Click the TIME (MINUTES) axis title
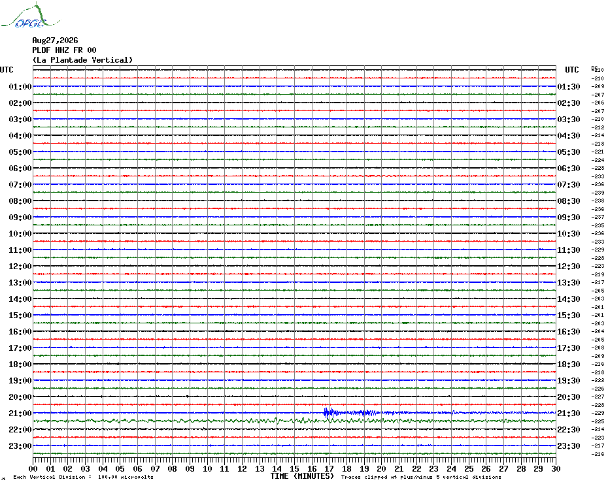The width and height of the screenshot is (608, 486). (302, 476)
